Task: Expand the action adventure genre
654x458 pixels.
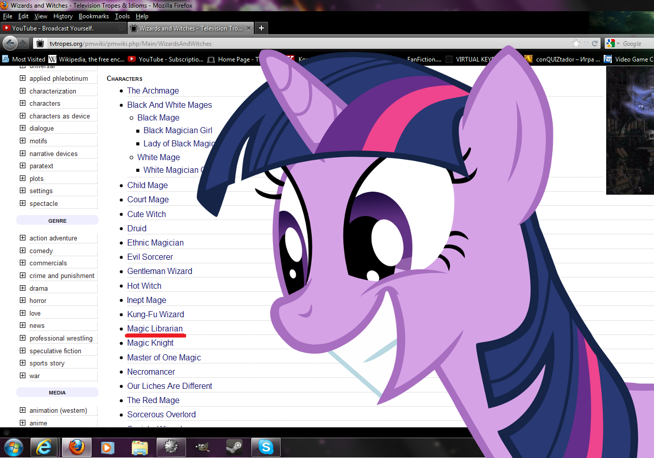Action: coord(22,238)
